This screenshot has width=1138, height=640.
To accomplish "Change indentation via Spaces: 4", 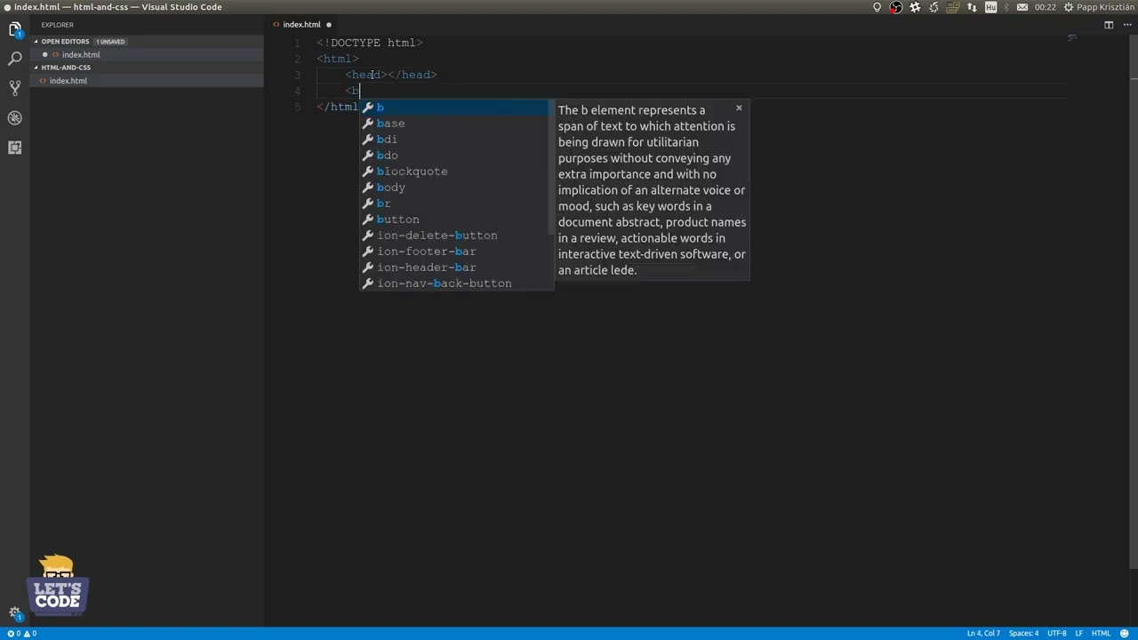I will (1023, 633).
